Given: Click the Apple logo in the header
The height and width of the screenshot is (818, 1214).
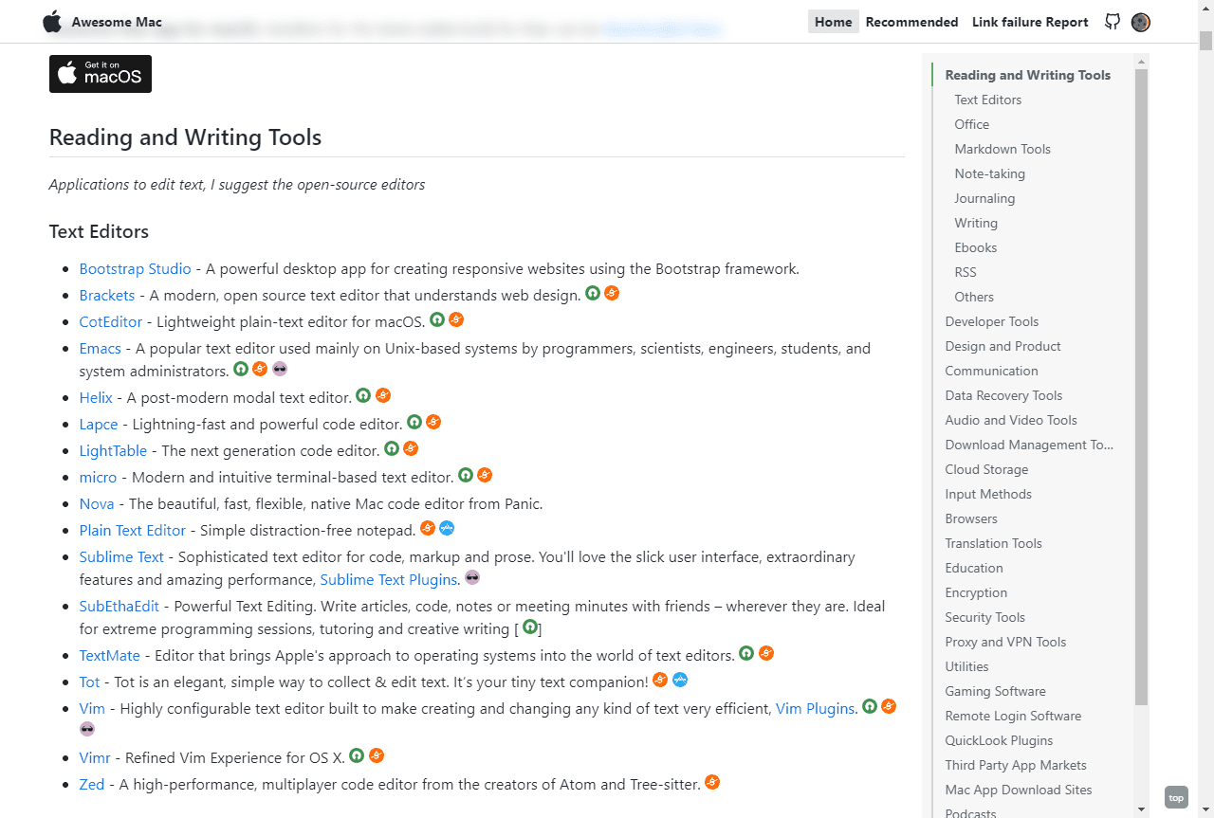Looking at the screenshot, I should (52, 22).
